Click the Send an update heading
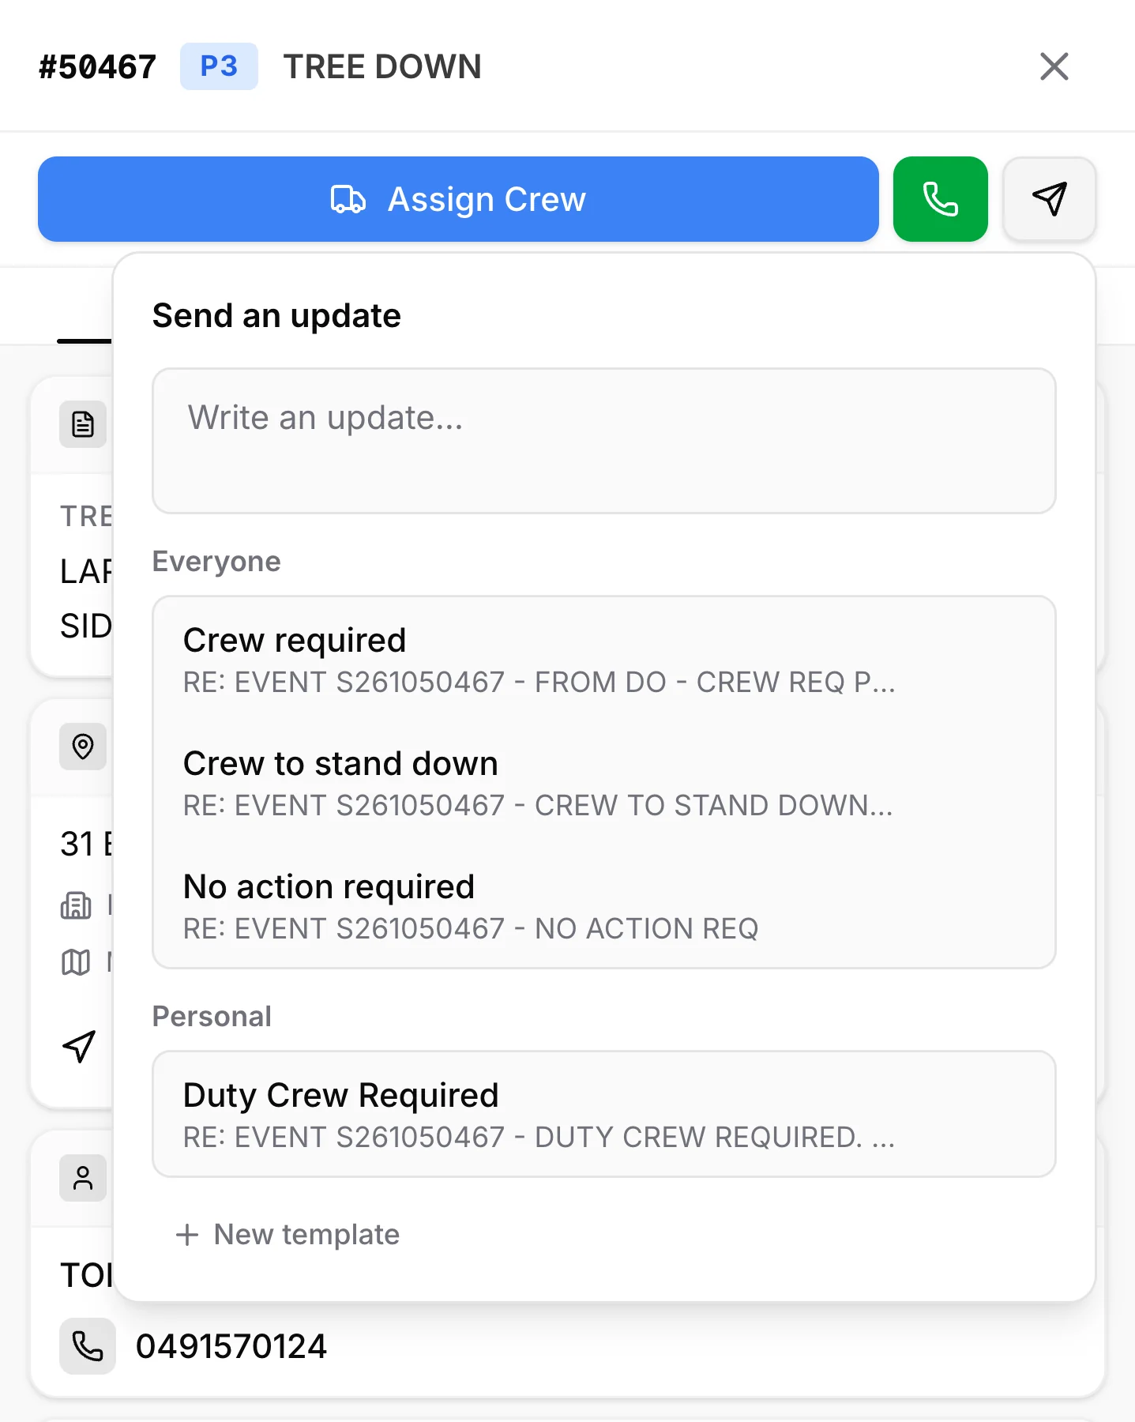The height and width of the screenshot is (1422, 1135). point(276,316)
